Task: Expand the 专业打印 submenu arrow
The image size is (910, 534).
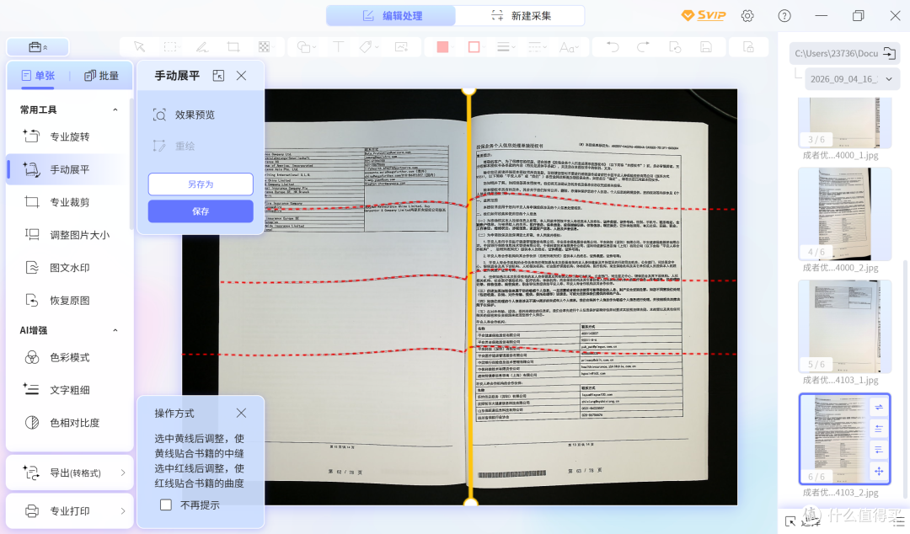Action: pos(123,510)
